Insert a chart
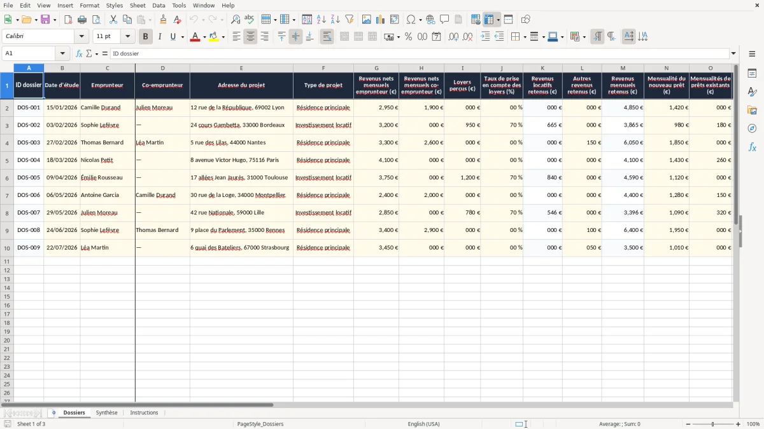This screenshot has height=429, width=764. 381,20
